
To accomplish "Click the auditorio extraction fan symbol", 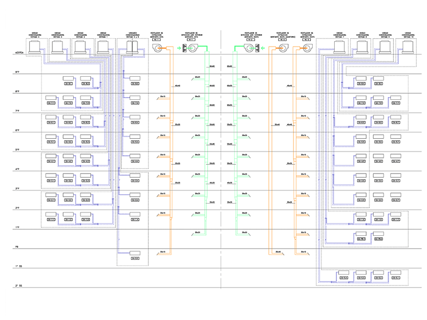I will (x=282, y=49).
